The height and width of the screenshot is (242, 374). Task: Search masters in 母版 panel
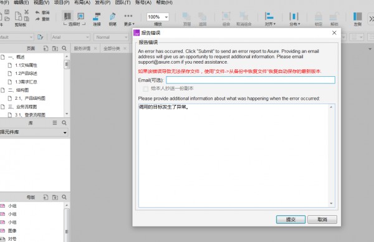64,197
